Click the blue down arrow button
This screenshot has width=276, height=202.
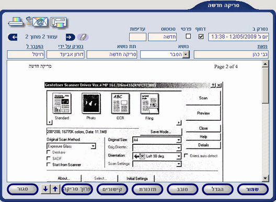pos(45,189)
